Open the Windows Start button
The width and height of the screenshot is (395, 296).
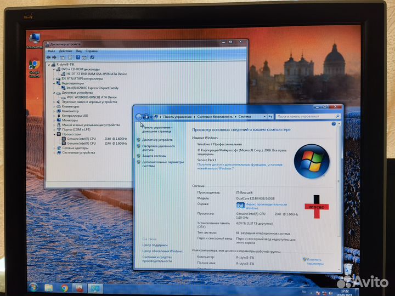click(x=33, y=287)
